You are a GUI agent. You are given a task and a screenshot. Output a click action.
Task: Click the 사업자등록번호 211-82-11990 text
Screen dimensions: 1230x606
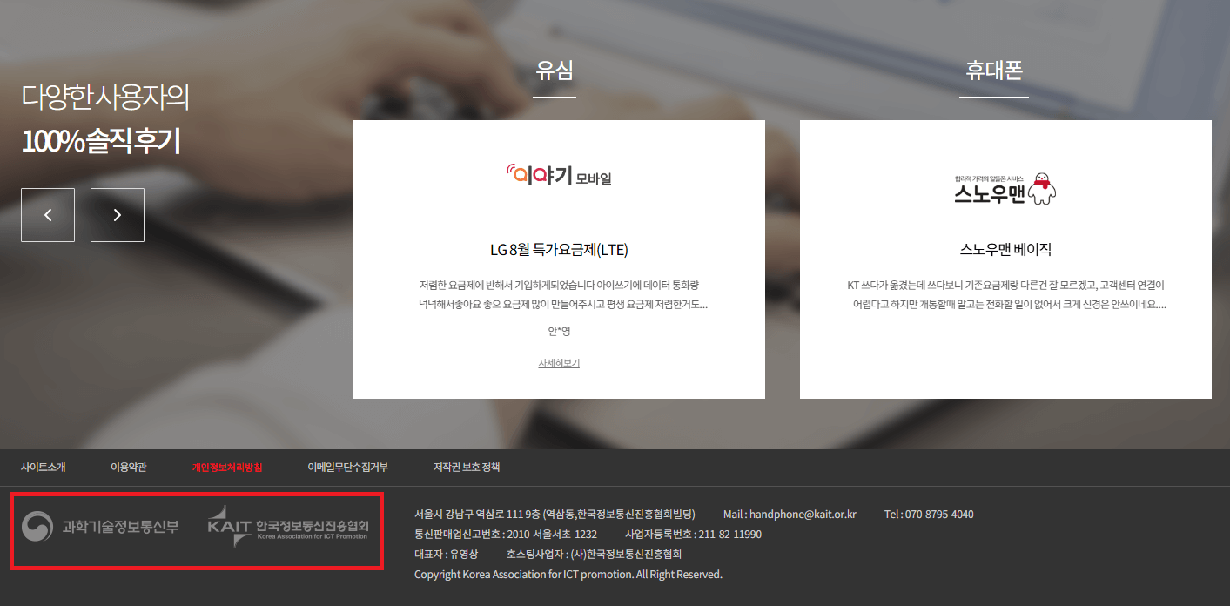tap(693, 535)
